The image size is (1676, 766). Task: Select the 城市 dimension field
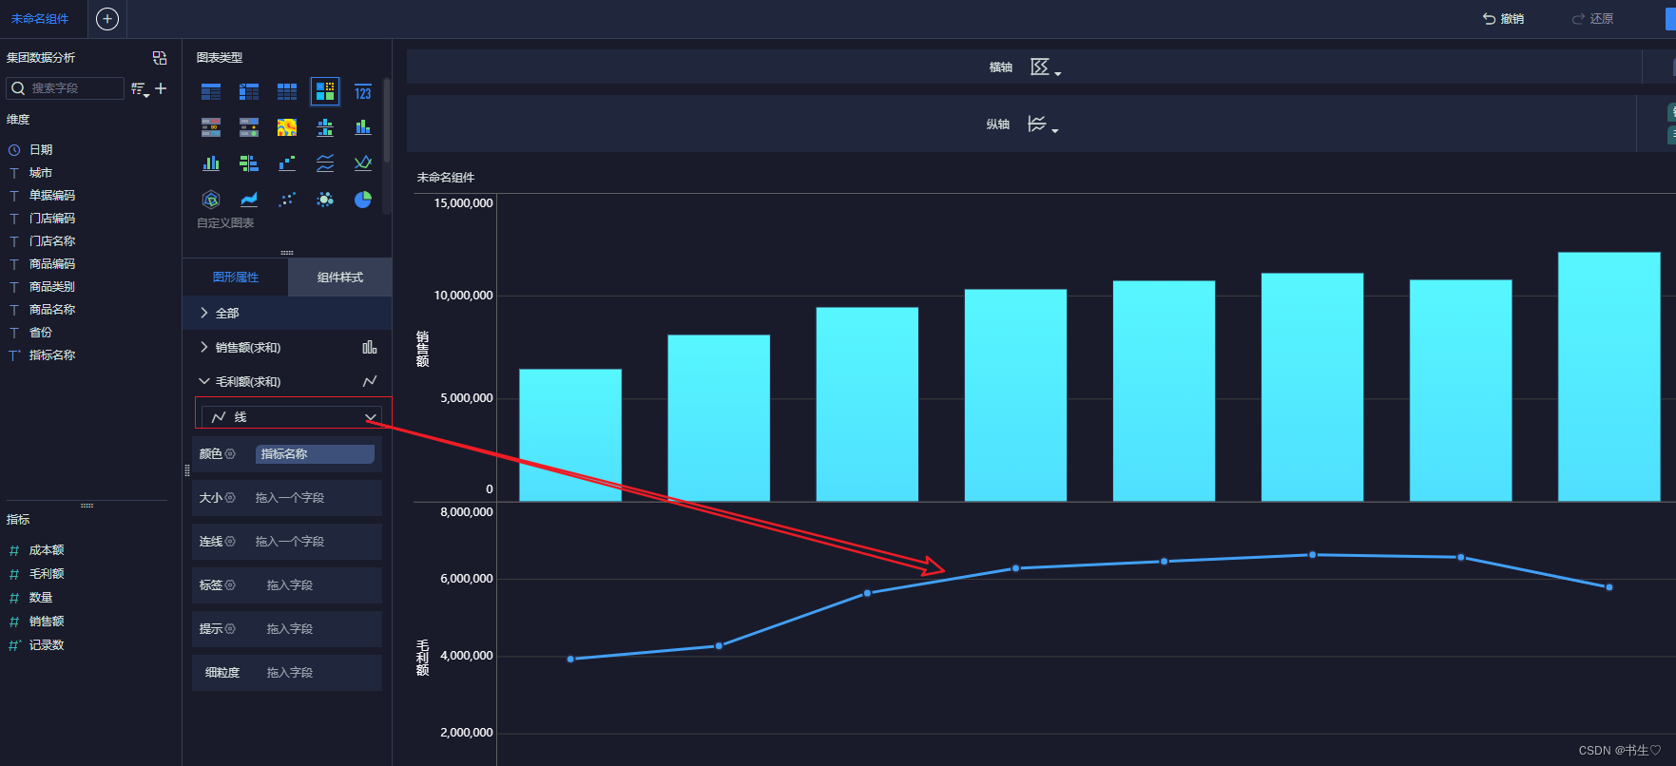41,173
